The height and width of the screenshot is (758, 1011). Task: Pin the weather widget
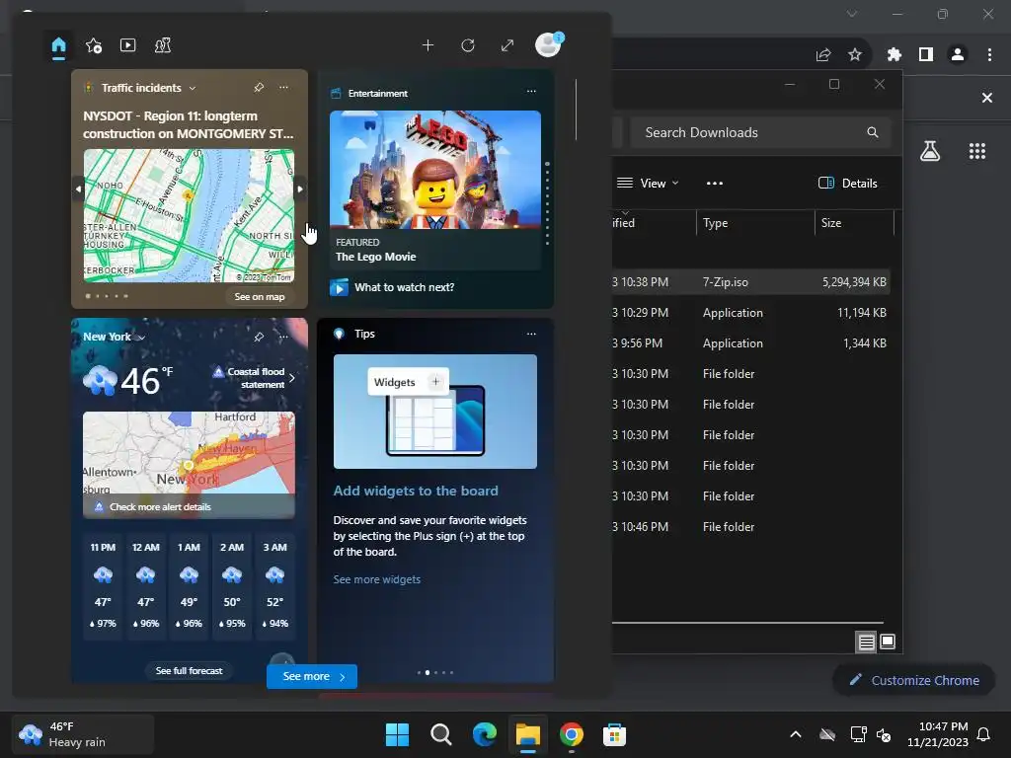click(x=259, y=338)
